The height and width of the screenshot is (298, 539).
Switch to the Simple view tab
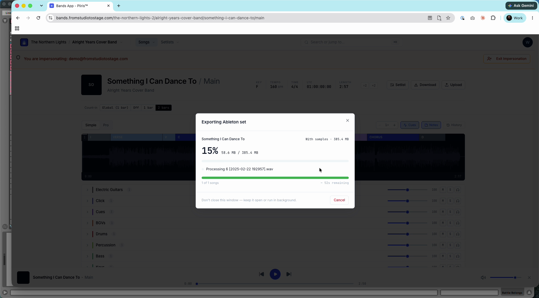[91, 125]
